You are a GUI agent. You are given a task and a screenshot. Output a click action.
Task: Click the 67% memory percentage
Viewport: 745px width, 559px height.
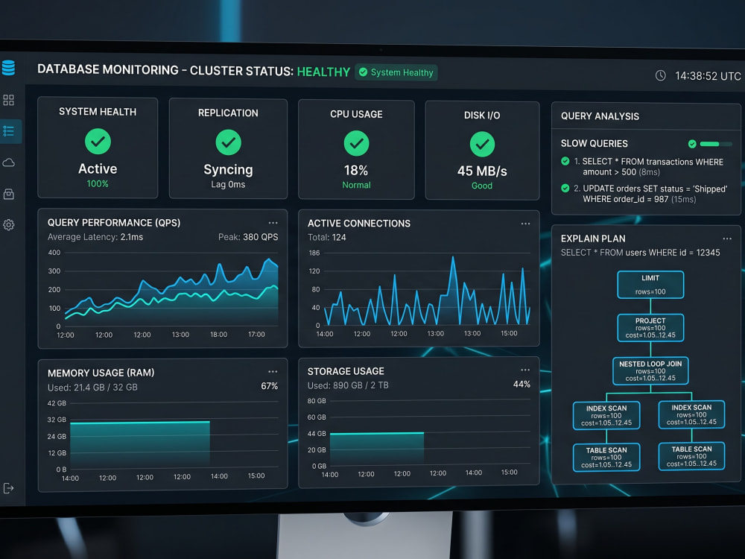tap(270, 386)
